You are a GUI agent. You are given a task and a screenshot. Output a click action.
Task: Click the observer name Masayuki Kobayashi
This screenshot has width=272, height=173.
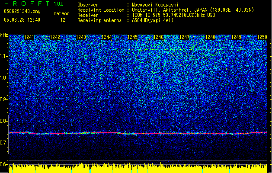155,5
